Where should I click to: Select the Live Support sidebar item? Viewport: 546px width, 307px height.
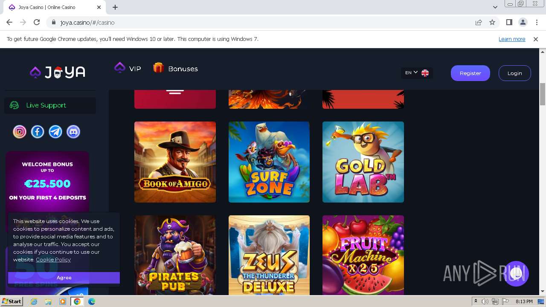(50, 105)
